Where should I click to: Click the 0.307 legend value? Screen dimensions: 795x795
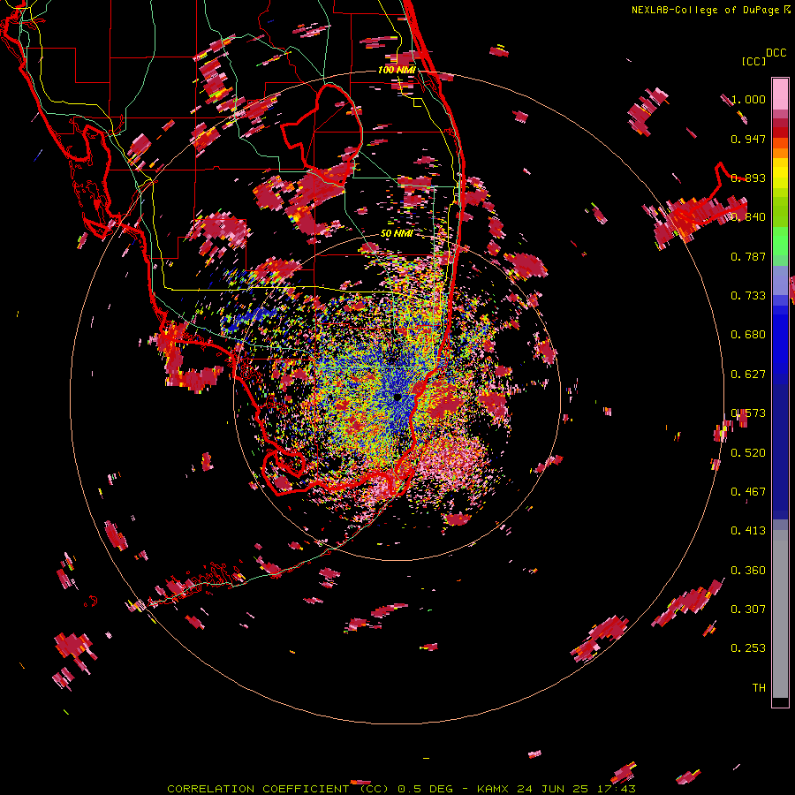click(x=748, y=609)
